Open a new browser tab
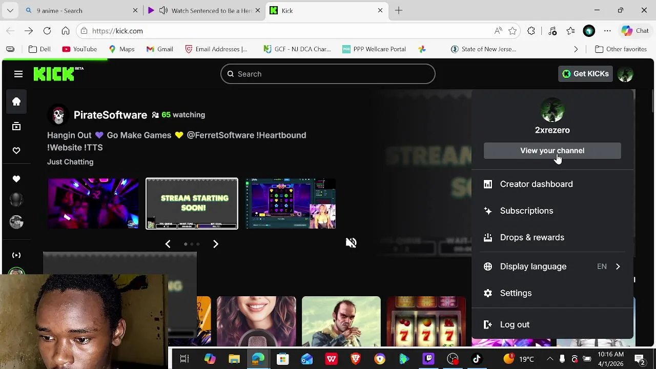This screenshot has height=369, width=656. click(399, 10)
